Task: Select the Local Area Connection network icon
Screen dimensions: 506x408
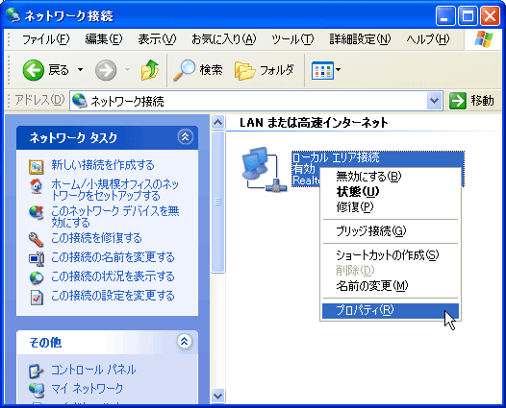Action: (x=264, y=169)
